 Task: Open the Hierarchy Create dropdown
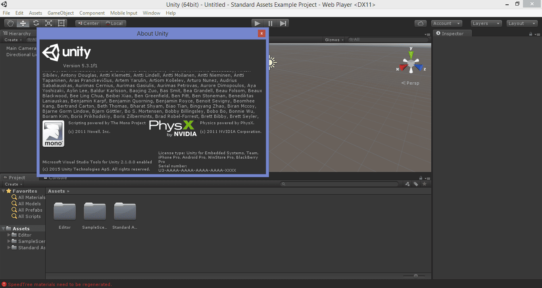tap(13, 40)
